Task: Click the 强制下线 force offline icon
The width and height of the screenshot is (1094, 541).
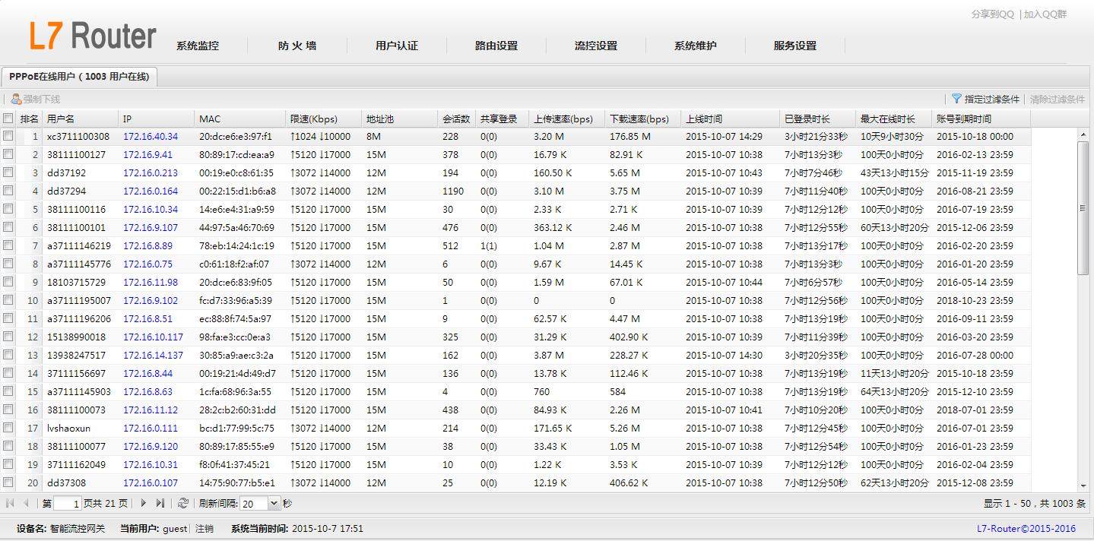Action: pos(16,100)
